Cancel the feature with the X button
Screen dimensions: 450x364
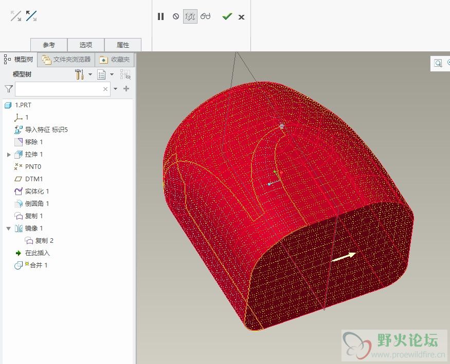point(241,17)
